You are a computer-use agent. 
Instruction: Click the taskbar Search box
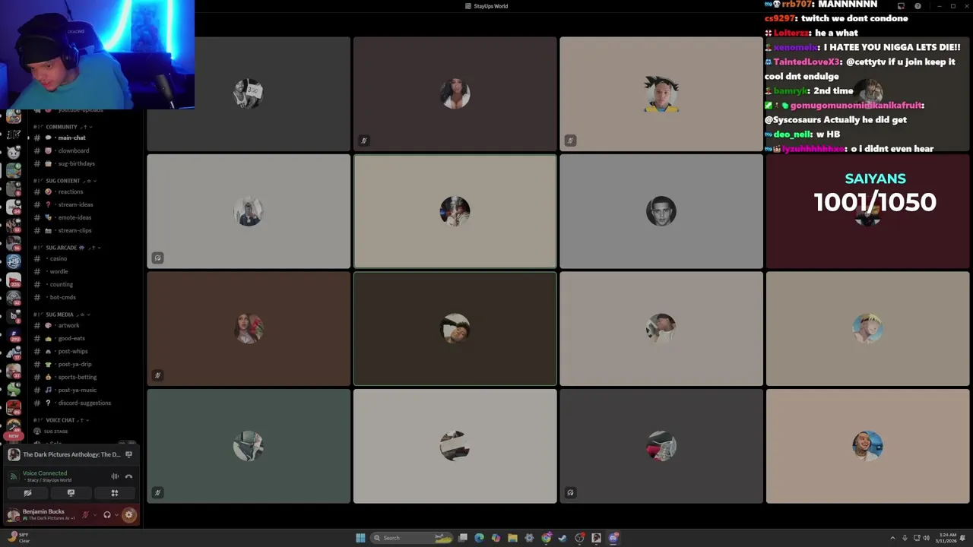tap(411, 538)
